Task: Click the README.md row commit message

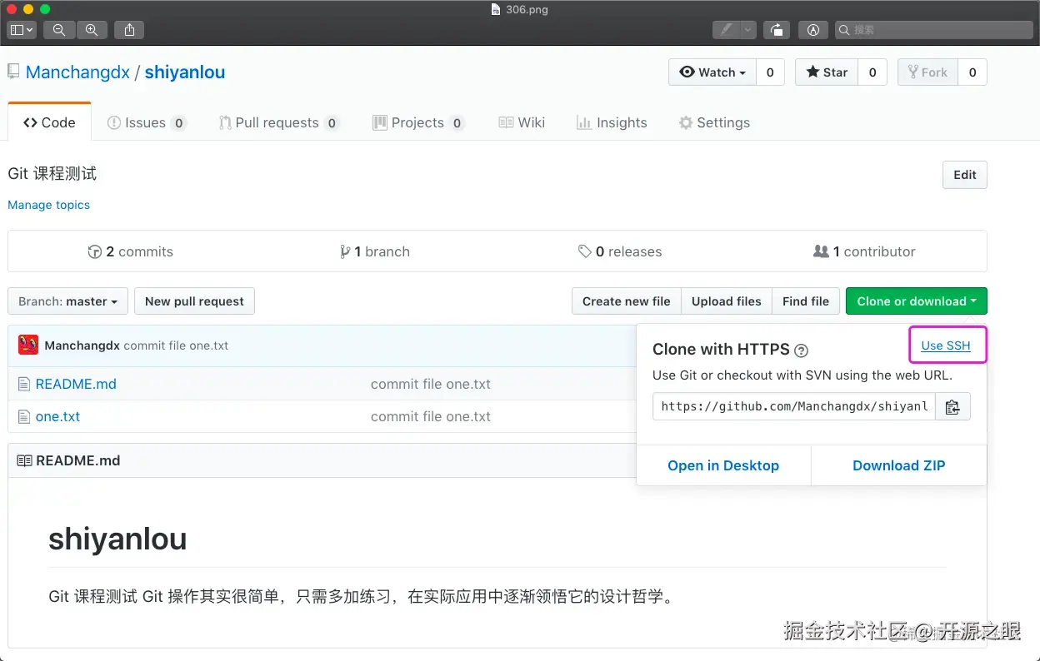Action: [x=431, y=384]
